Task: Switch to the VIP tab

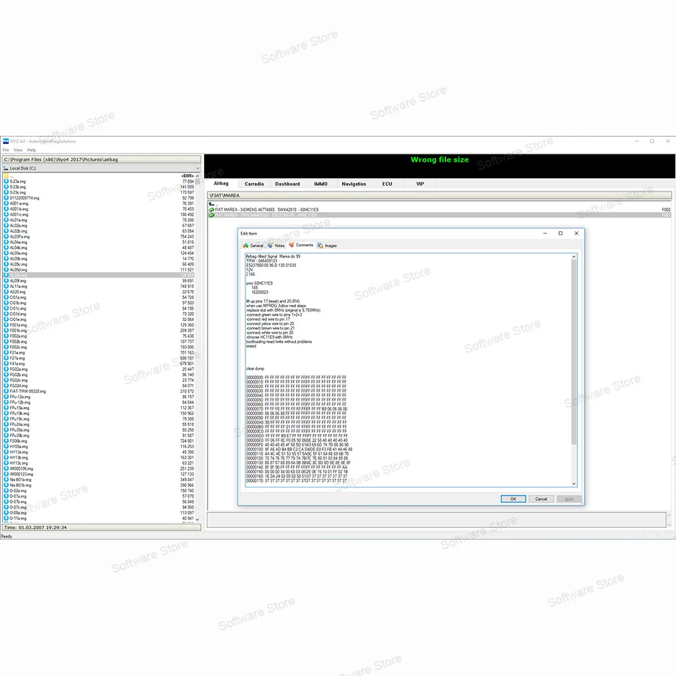Action: tap(420, 184)
